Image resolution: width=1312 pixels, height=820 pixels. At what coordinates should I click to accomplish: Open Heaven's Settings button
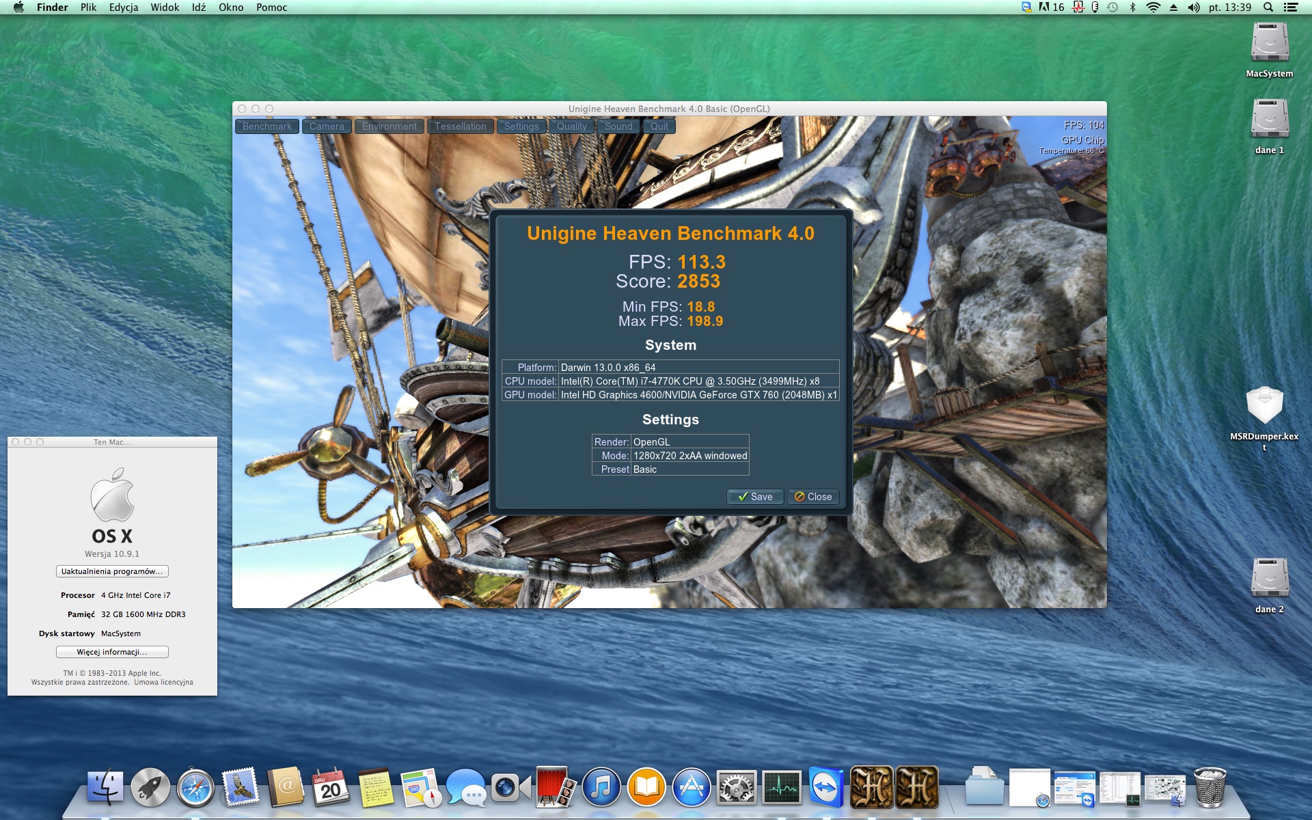pos(521,126)
